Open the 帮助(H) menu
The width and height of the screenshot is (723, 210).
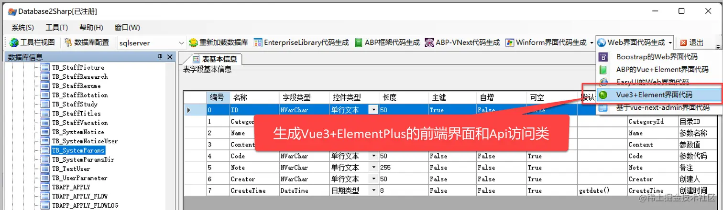tap(91, 27)
